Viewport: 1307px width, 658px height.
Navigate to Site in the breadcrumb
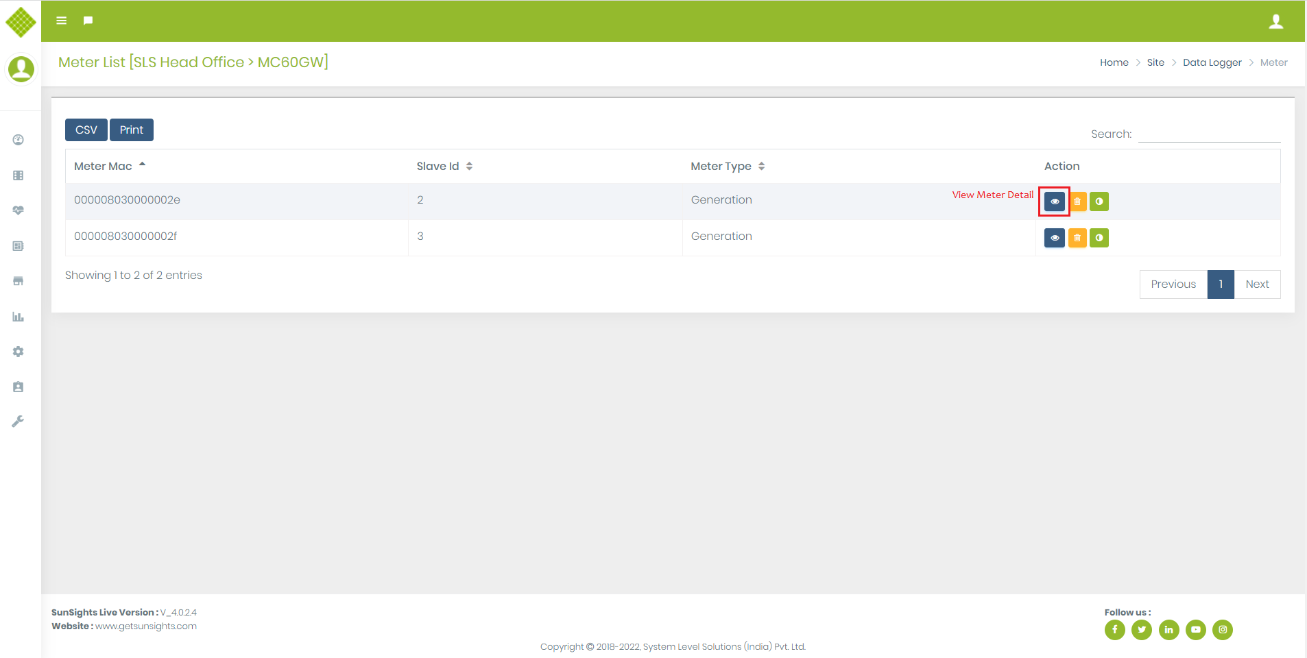point(1155,62)
